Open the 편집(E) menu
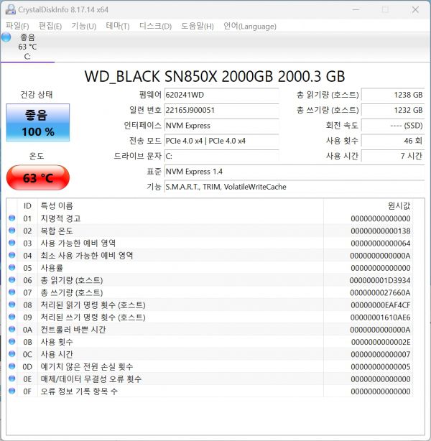This screenshot has height=441, width=431. [50, 26]
